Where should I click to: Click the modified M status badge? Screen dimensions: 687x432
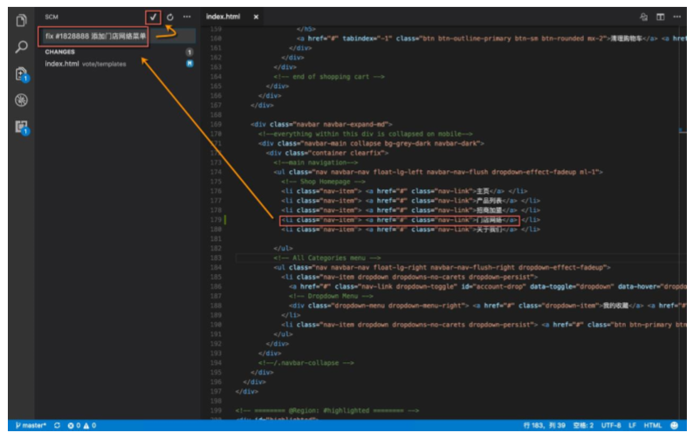pyautogui.click(x=189, y=64)
